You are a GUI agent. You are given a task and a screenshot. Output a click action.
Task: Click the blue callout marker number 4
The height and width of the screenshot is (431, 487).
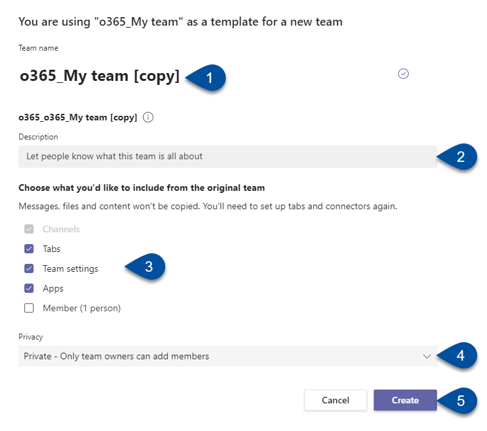point(457,355)
